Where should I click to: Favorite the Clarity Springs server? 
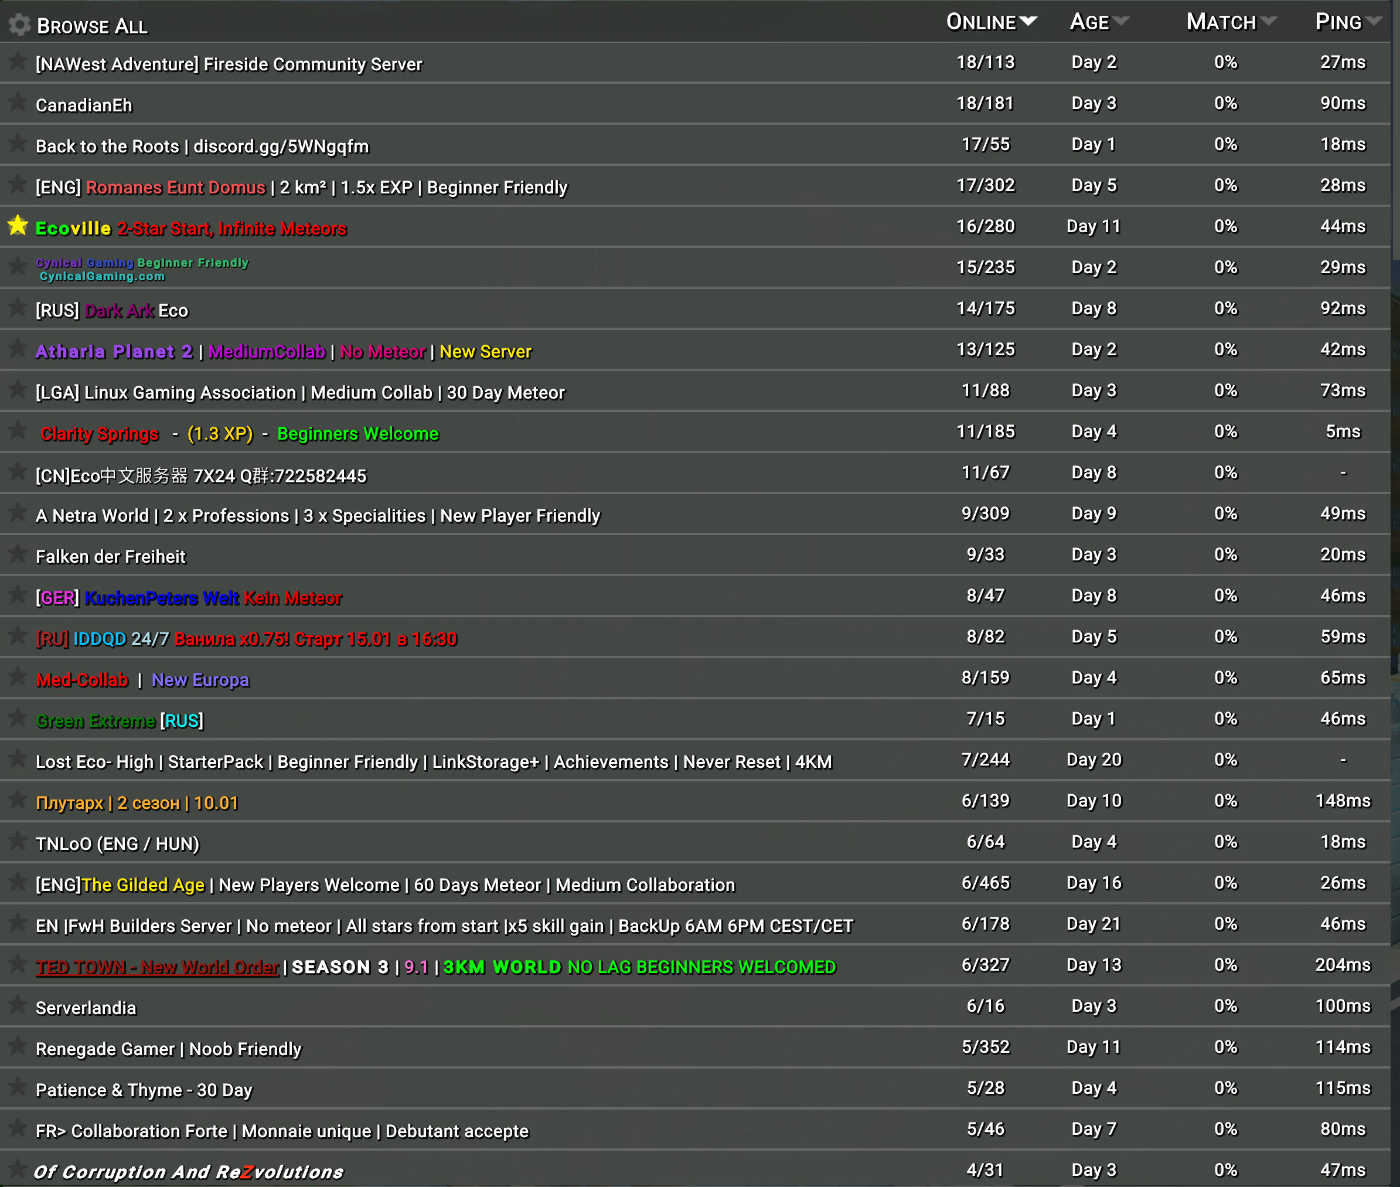[17, 431]
